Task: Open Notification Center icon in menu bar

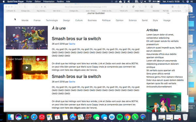Action: [x=191, y=2]
